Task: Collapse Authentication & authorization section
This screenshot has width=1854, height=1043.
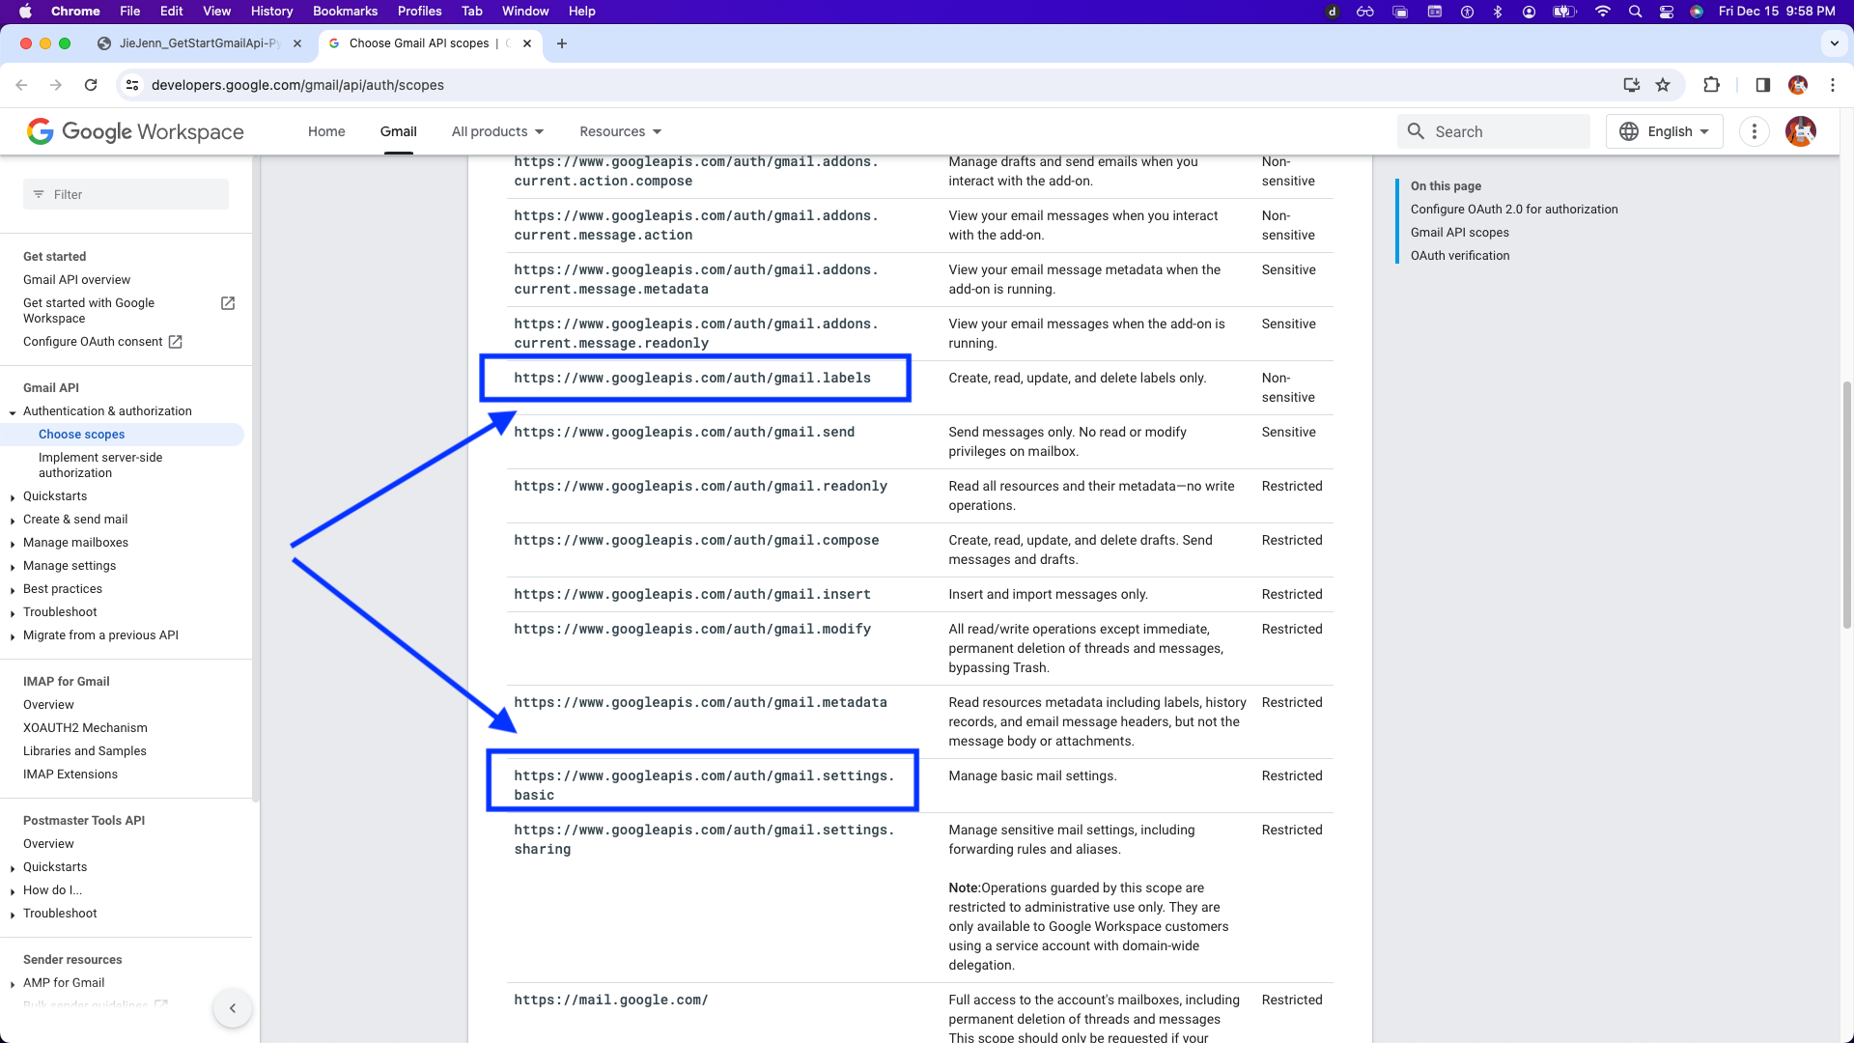Action: tap(13, 412)
